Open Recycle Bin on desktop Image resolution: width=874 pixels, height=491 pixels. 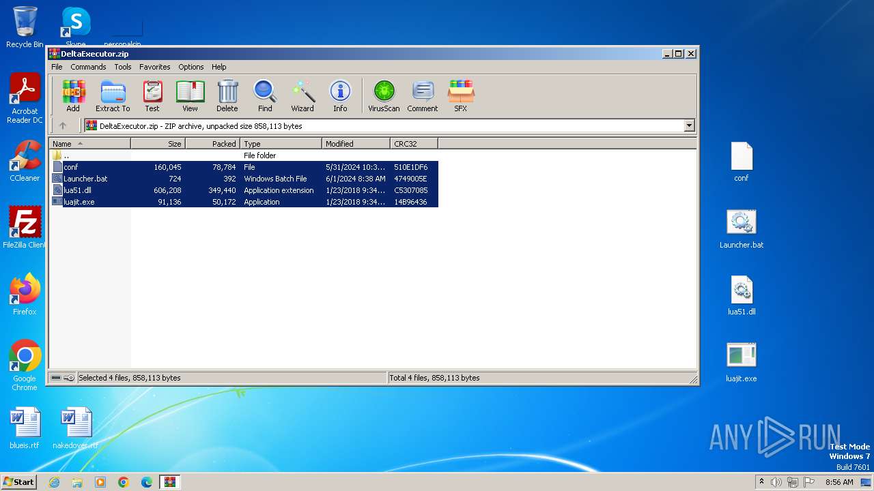(x=25, y=27)
